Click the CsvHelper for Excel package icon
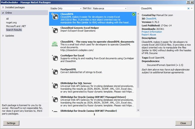This screenshot has height=129, width=195. [x=55, y=58]
